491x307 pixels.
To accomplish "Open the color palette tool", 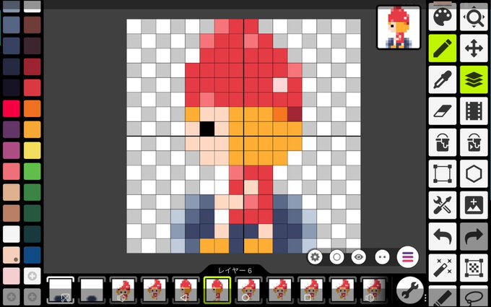I will tap(443, 17).
